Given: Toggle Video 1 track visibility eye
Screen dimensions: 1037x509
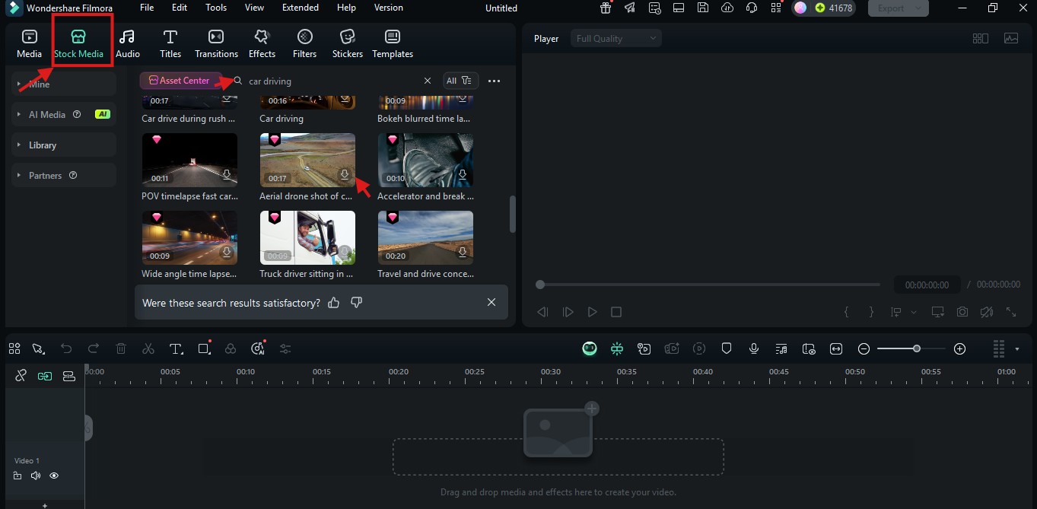Looking at the screenshot, I should 54,476.
